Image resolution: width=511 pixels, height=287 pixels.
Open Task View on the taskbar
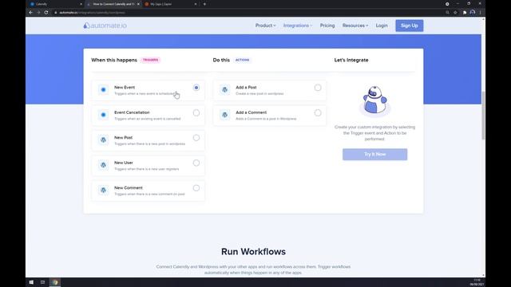point(42,282)
